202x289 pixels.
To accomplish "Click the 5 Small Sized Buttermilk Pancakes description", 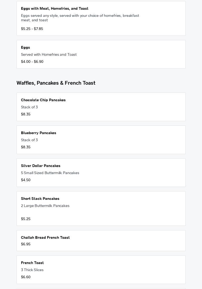I will (50, 173).
